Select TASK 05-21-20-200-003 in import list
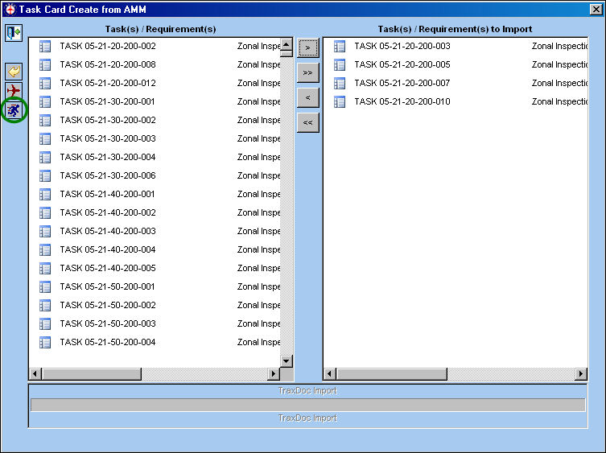 point(402,46)
